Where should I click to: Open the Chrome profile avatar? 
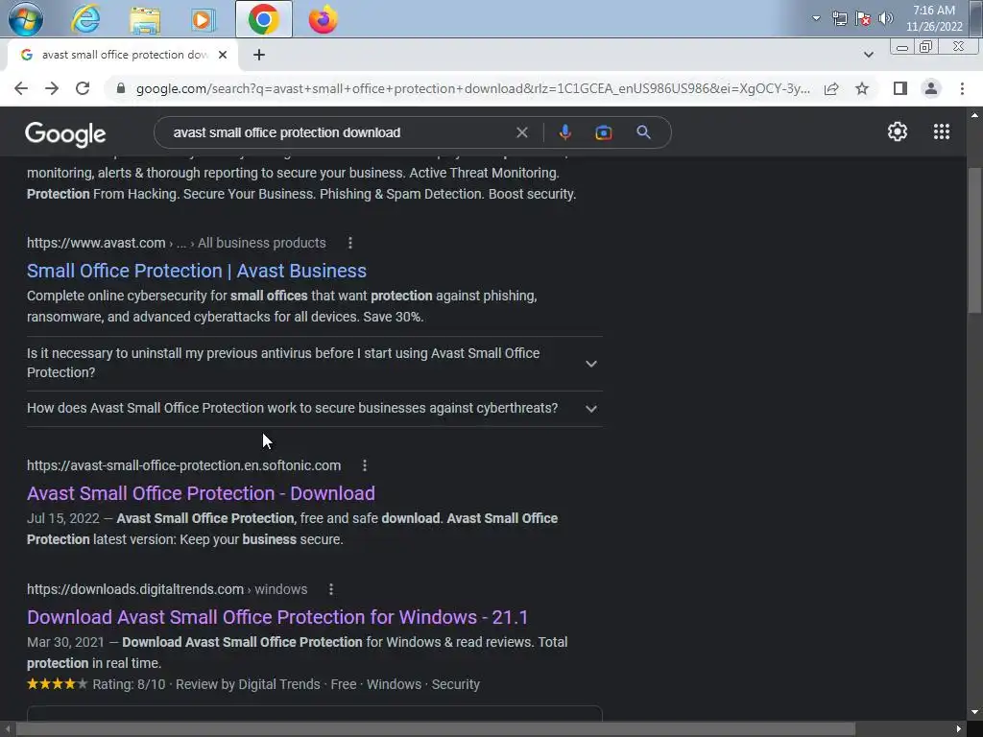[x=931, y=88]
